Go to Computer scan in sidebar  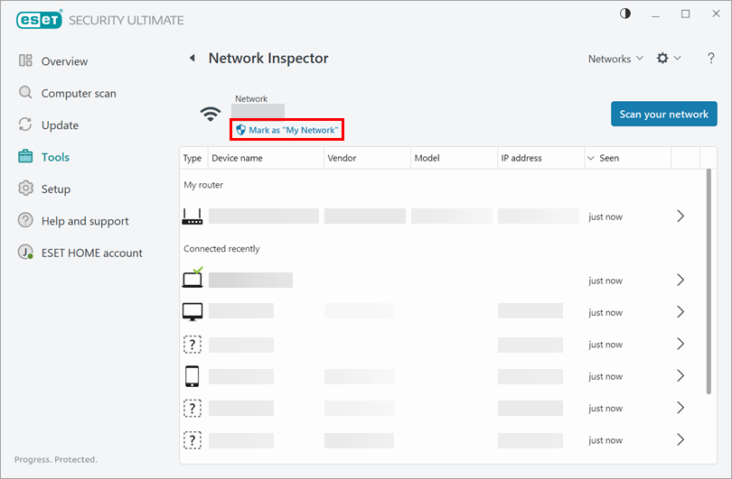(x=78, y=93)
